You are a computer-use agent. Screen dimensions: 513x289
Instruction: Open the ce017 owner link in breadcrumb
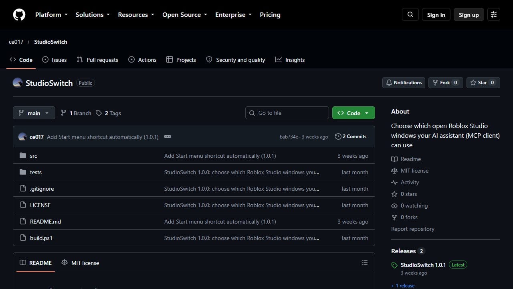(16, 42)
